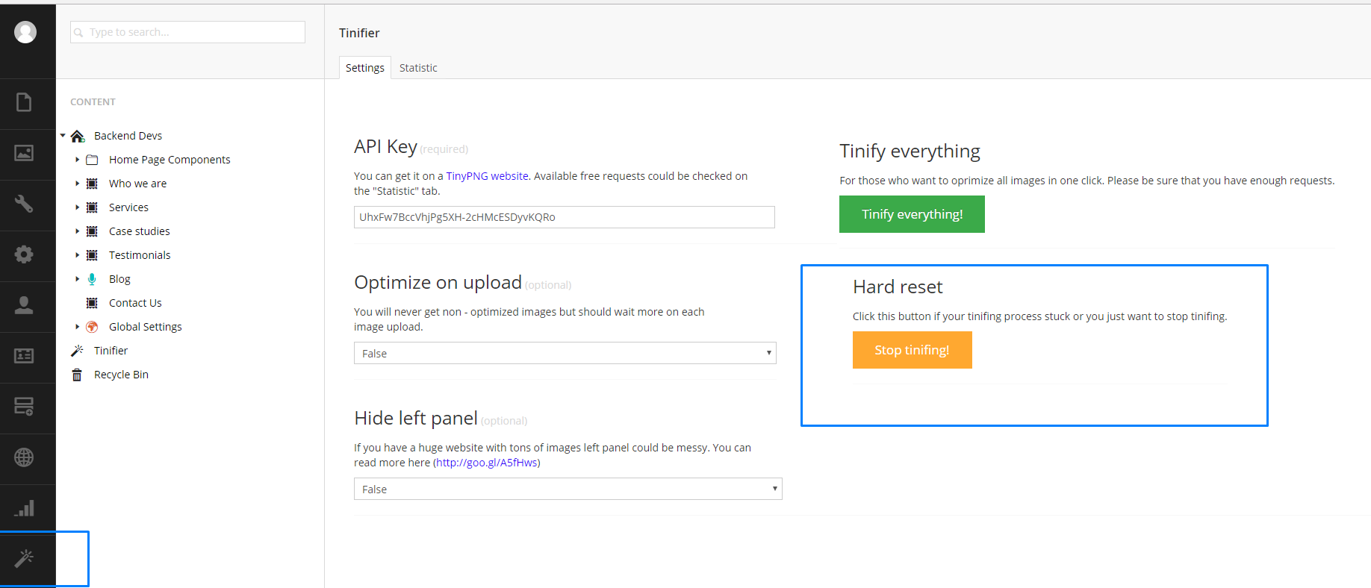Click the Global Settings globe icon
Viewport: 1371px width, 588px height.
[x=92, y=327]
